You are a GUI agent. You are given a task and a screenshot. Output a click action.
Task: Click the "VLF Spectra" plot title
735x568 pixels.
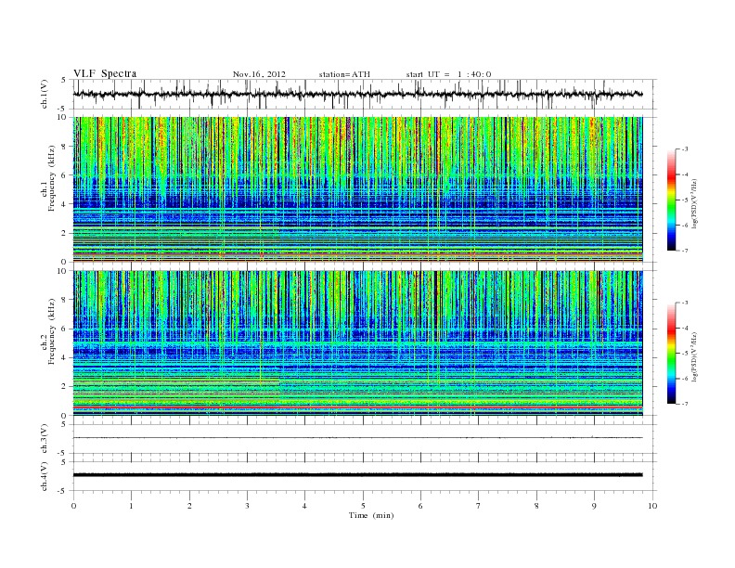point(105,73)
